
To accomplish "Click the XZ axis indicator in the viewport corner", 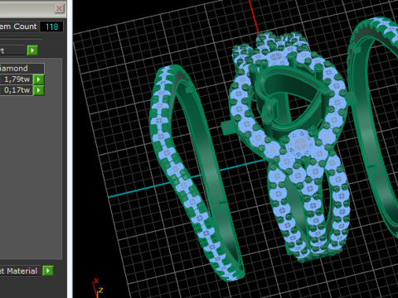I will tap(98, 288).
